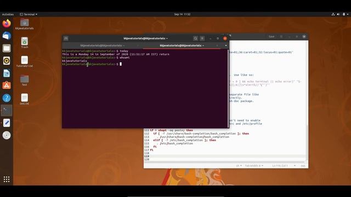
Task: Click the terminal vertical scrollbar
Action: pos(228,88)
